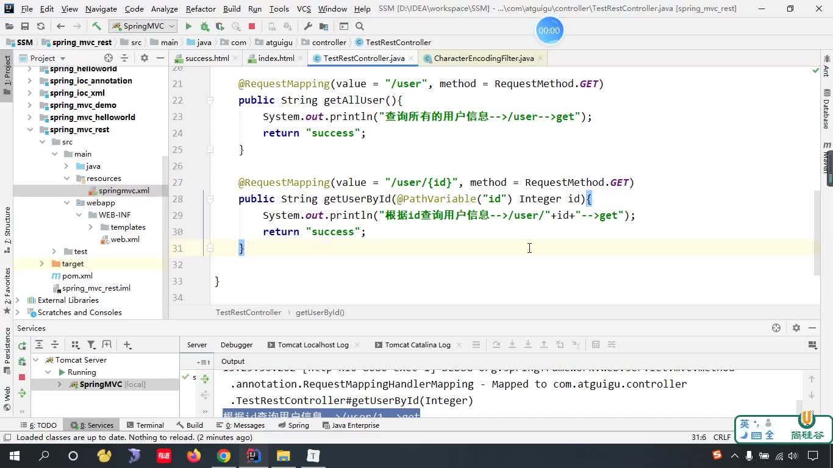Collapse the Tomcat Server node in Services
Image resolution: width=833 pixels, height=468 pixels.
(36, 360)
